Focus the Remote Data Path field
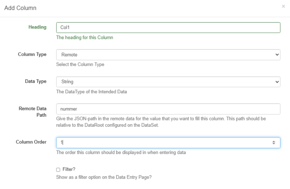 pos(168,109)
